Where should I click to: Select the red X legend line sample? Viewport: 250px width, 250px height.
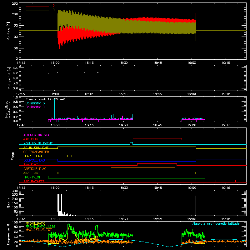[37, 7]
